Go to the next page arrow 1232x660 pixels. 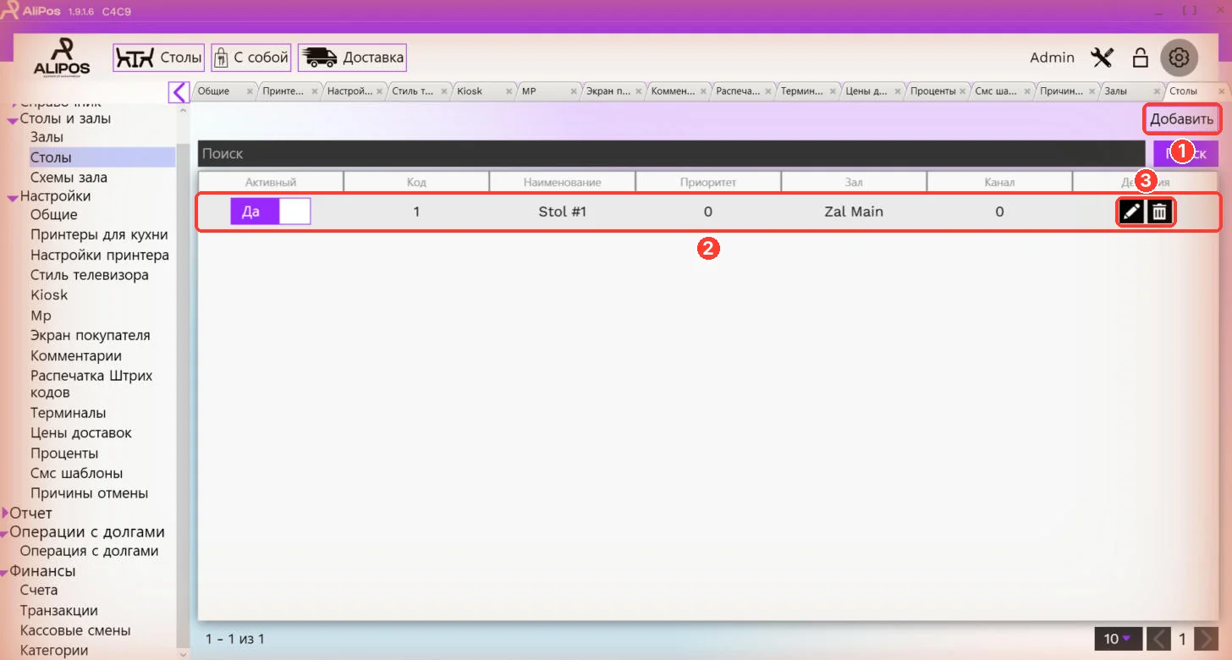[x=1207, y=639]
